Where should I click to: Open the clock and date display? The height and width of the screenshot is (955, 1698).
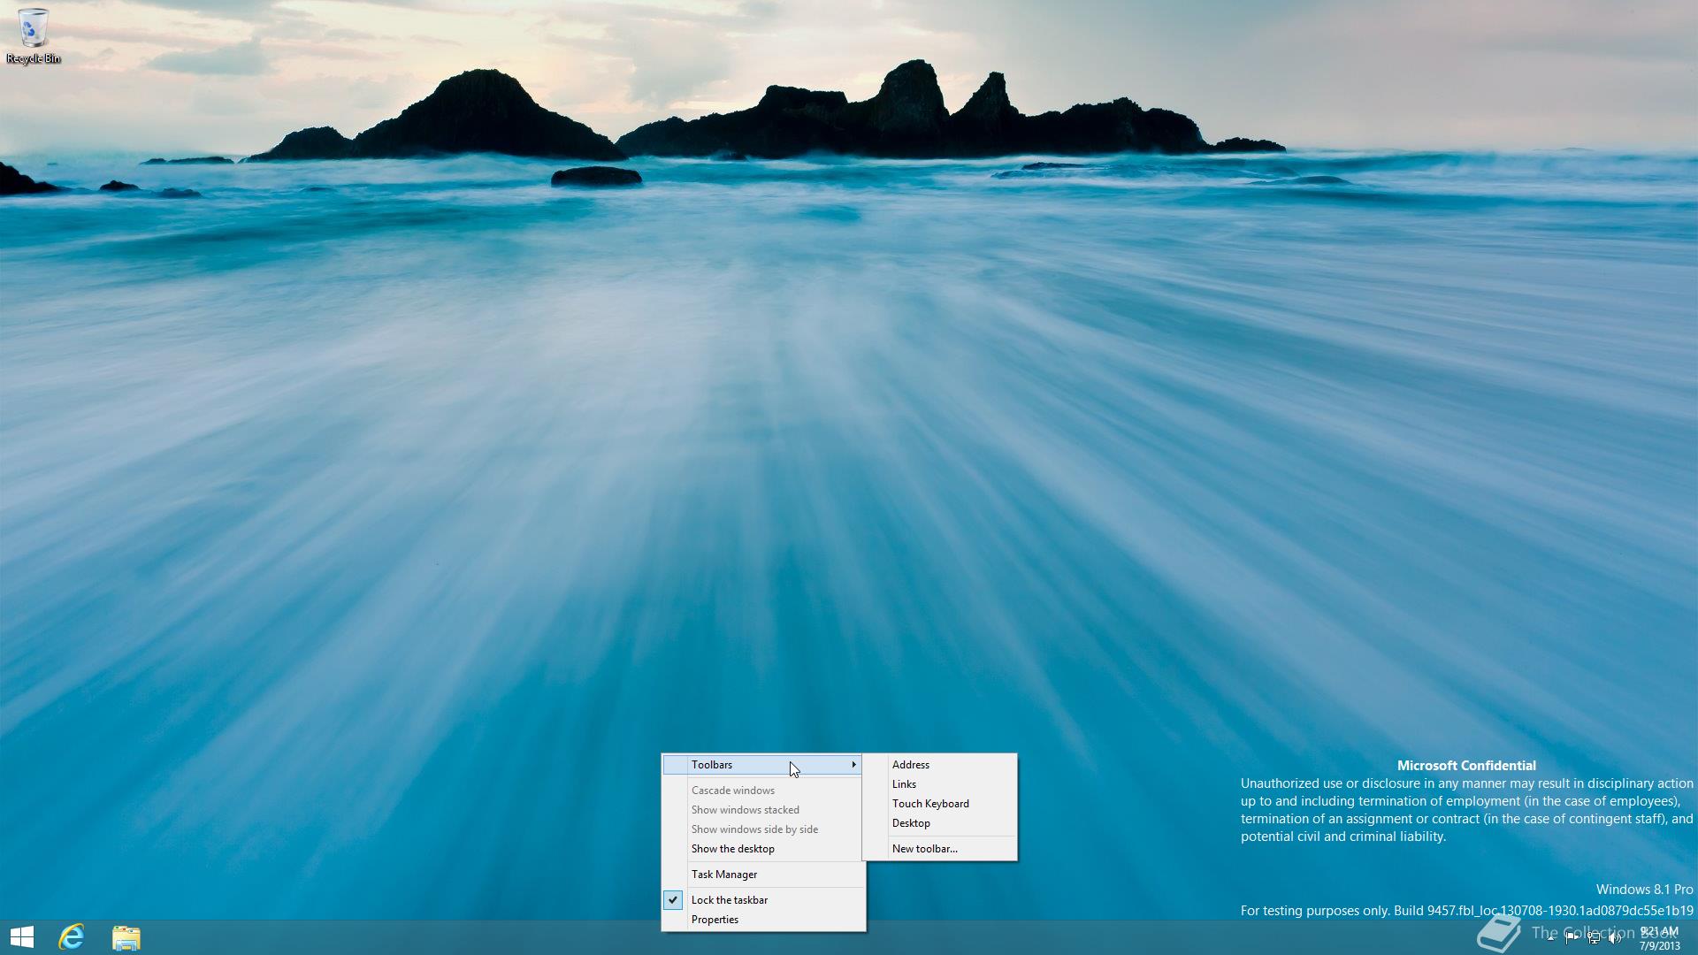1659,938
